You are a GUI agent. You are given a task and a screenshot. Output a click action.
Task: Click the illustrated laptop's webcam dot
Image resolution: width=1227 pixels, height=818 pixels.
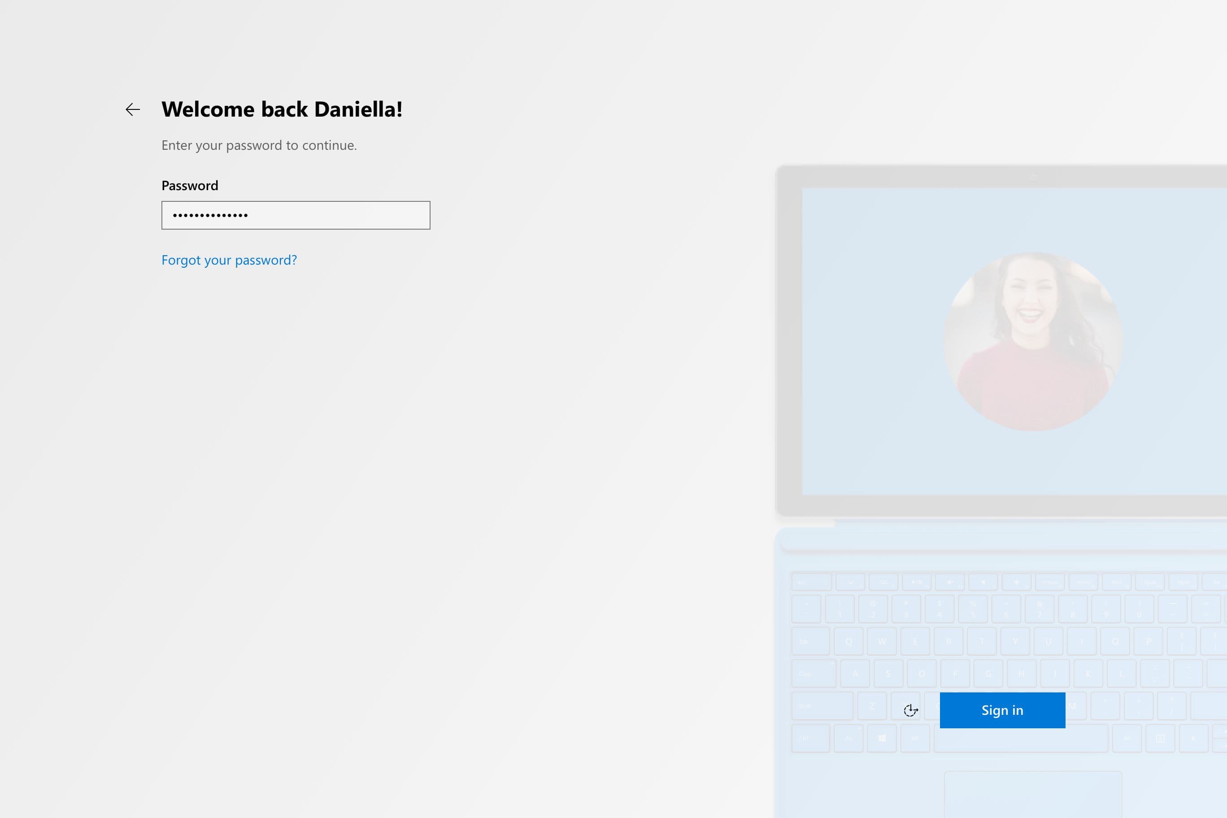click(1033, 177)
